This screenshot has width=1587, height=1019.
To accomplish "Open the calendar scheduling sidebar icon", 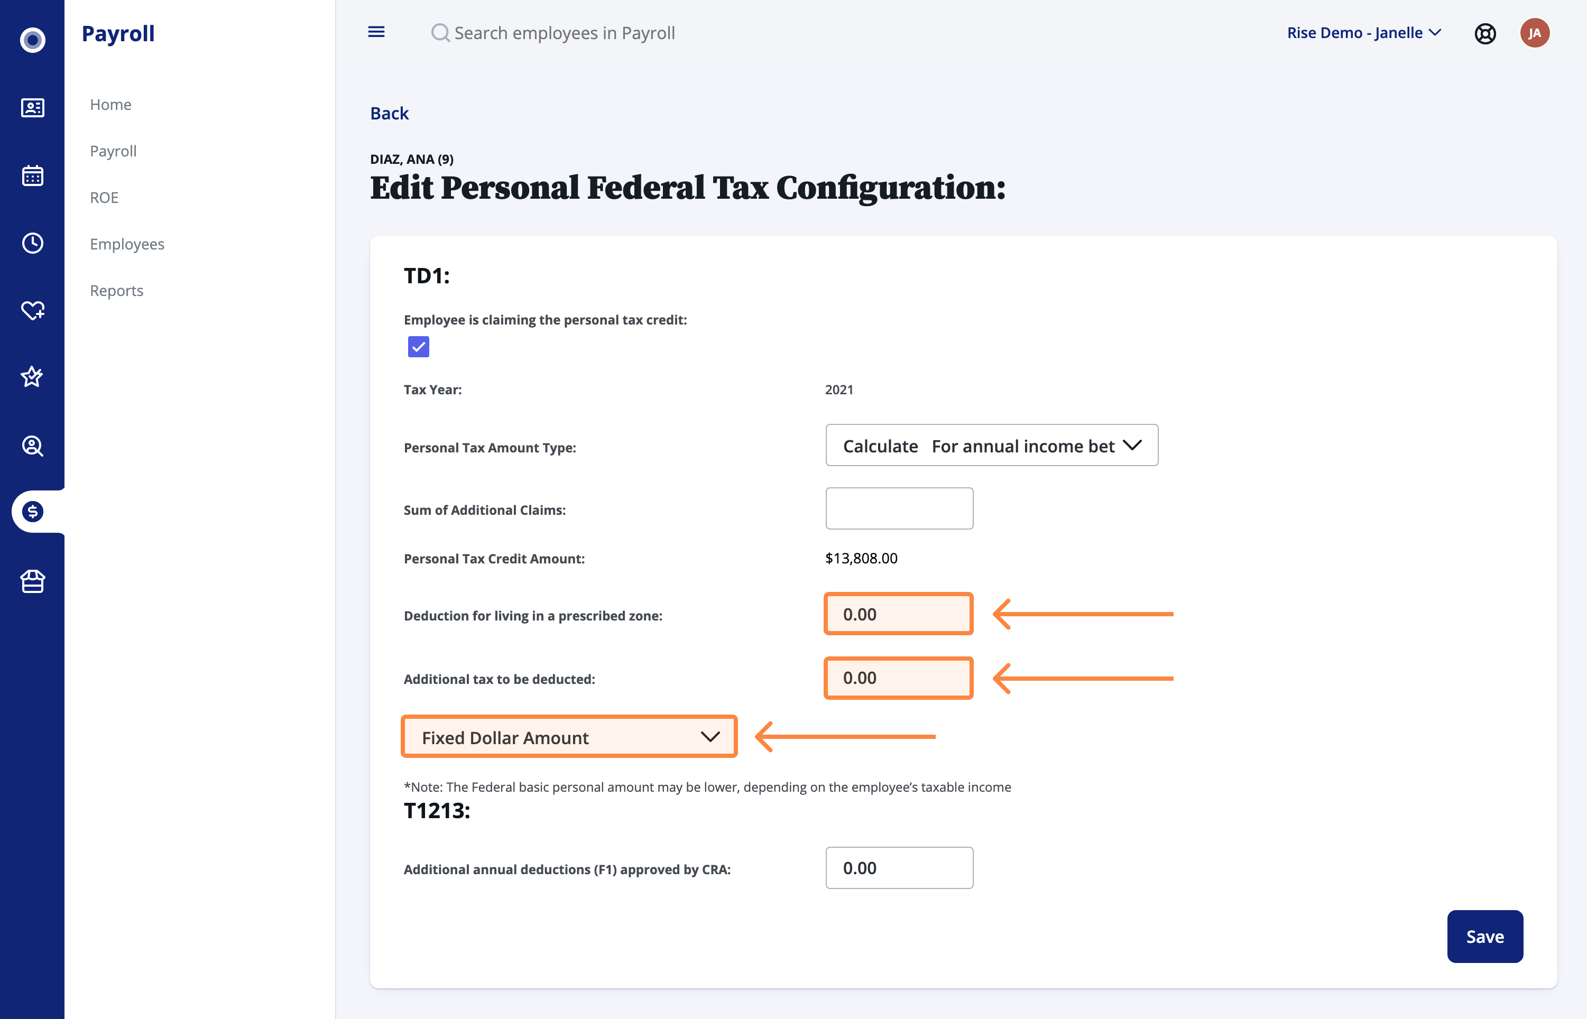I will (32, 175).
